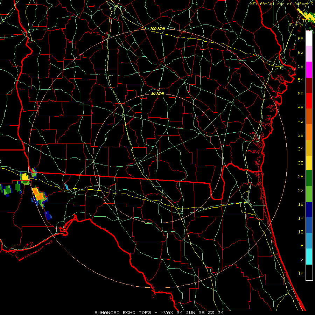Click the black TH swatch in the legend

coord(309,272)
